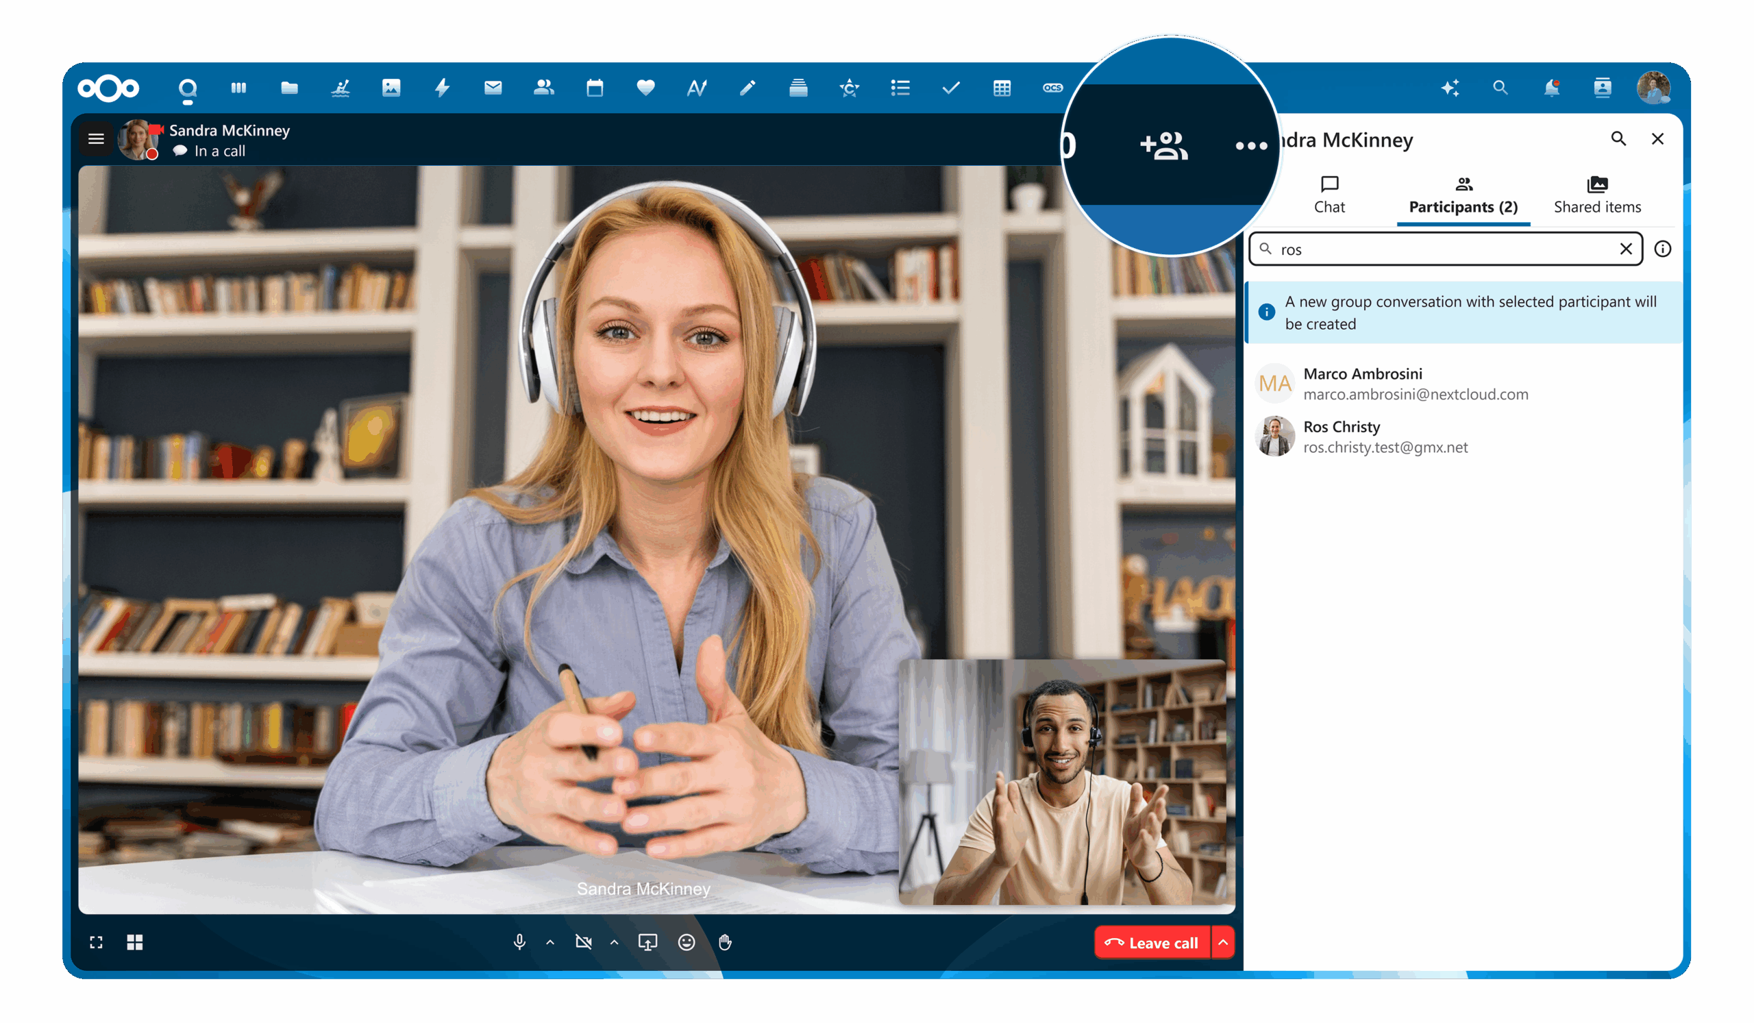Switch to the Chat tab

coord(1329,195)
